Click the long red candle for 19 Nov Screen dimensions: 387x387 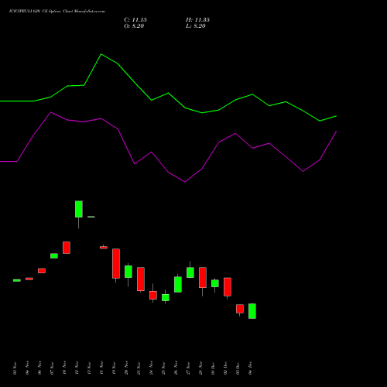point(116,263)
